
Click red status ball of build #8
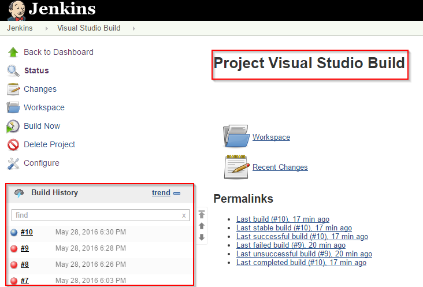(14, 264)
